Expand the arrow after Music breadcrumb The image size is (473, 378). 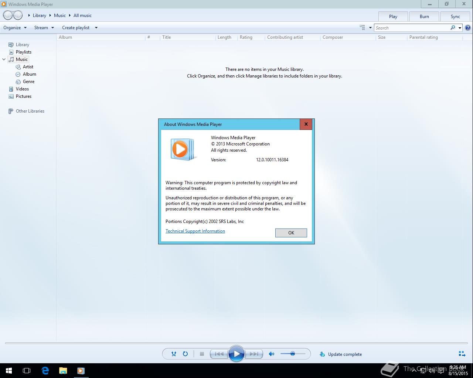click(x=69, y=16)
